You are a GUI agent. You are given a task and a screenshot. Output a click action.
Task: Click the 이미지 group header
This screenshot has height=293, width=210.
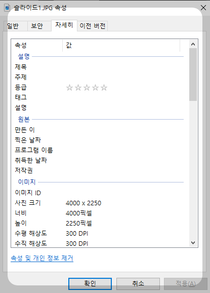[x=27, y=182]
